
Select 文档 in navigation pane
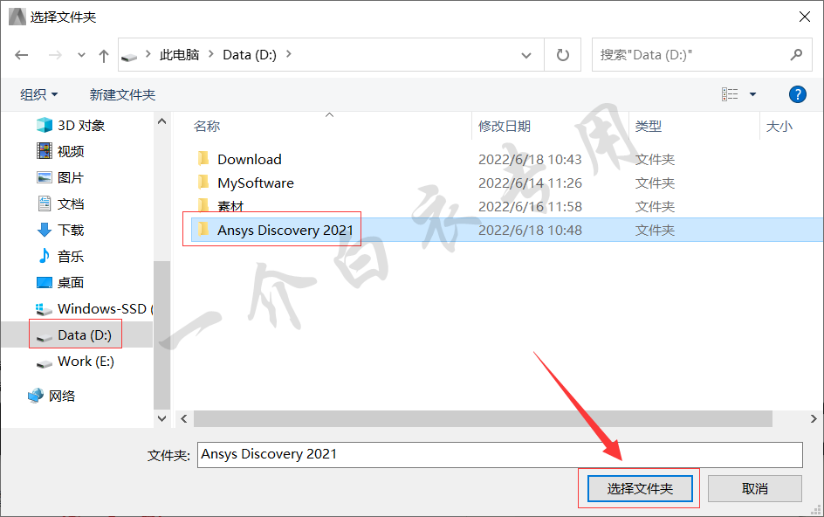point(71,204)
